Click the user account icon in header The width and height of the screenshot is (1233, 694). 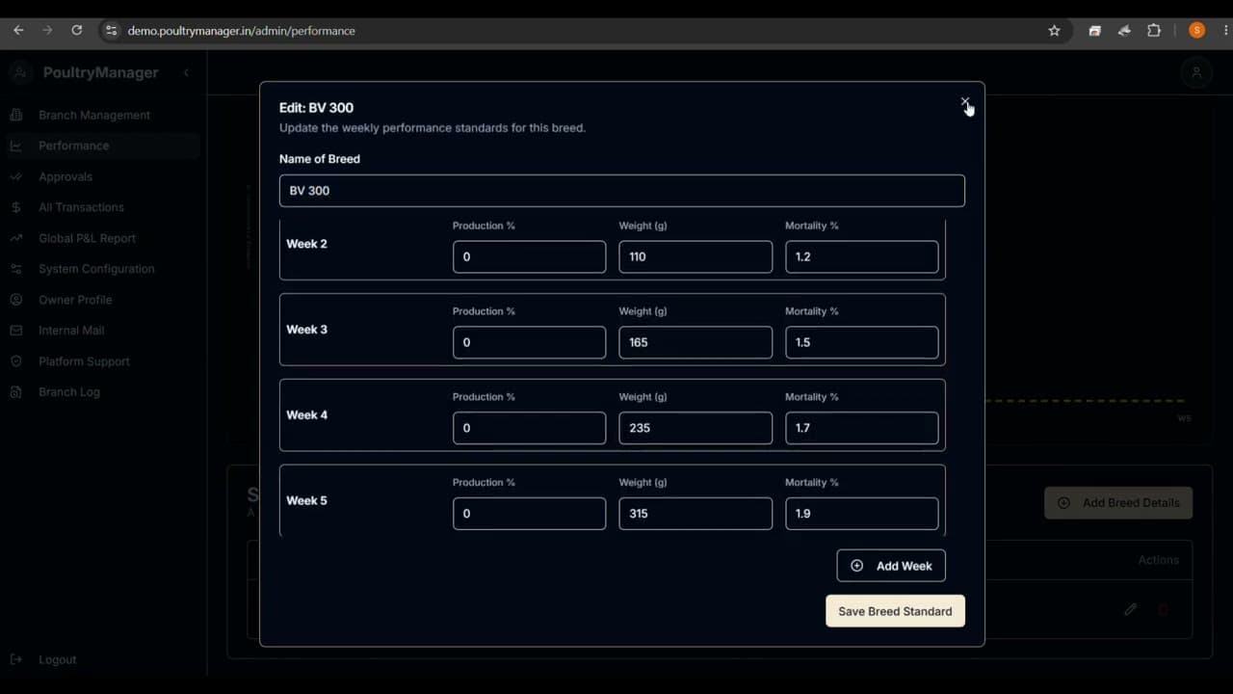tap(1196, 72)
